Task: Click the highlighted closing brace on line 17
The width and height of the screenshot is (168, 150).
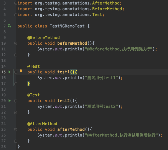Action: click(28, 83)
